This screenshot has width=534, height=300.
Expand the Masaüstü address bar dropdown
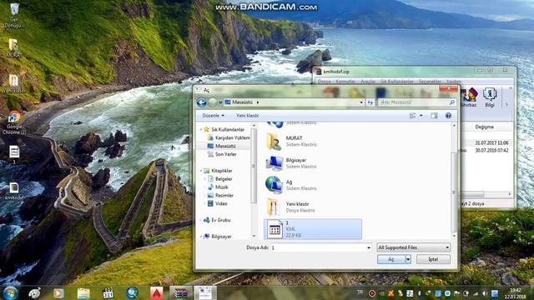point(361,102)
